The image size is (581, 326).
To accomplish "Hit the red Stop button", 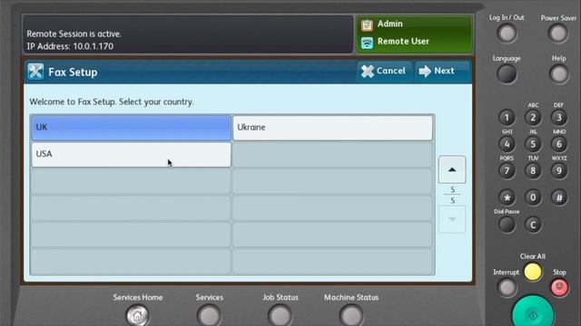I will [x=559, y=288].
